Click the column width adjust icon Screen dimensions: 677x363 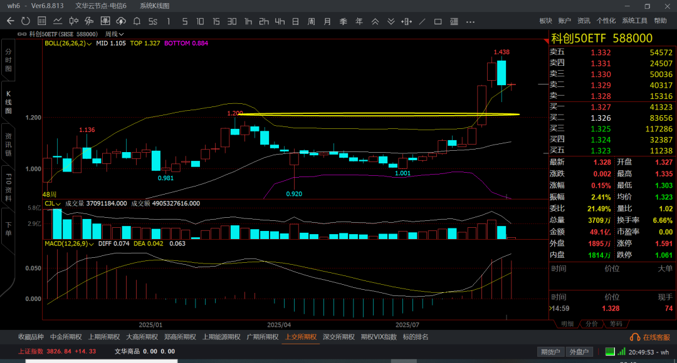pos(406,21)
